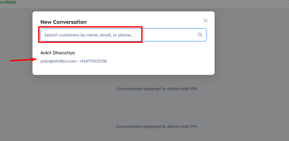The height and width of the screenshot is (141, 289).
Task: Click the New Conversation dialog heading
Action: (63, 22)
